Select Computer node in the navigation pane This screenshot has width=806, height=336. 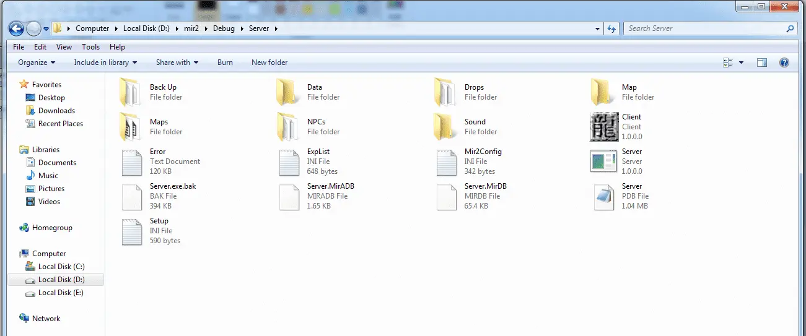coord(49,254)
